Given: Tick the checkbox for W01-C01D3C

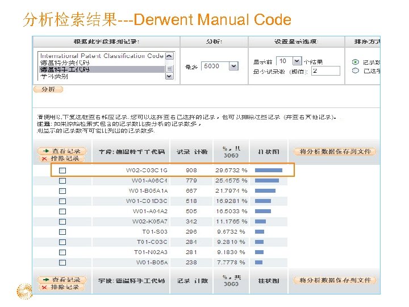Looking at the screenshot, I should click(62, 201).
